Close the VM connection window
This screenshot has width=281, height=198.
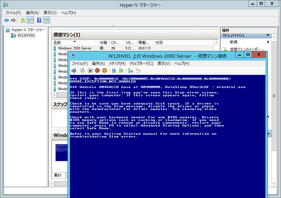pos(259,55)
